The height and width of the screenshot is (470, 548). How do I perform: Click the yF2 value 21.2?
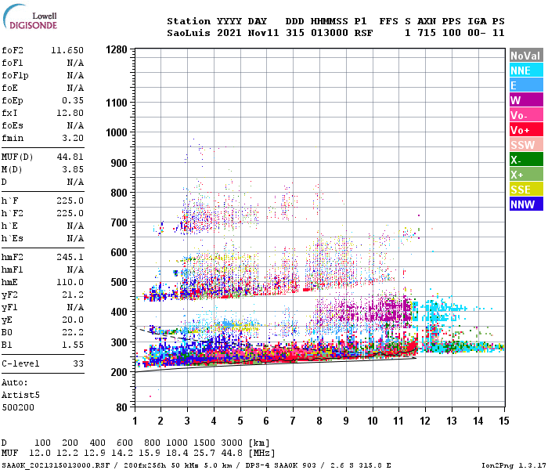pos(73,295)
